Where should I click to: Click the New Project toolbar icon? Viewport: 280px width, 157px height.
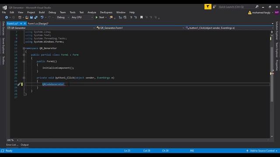[20, 17]
